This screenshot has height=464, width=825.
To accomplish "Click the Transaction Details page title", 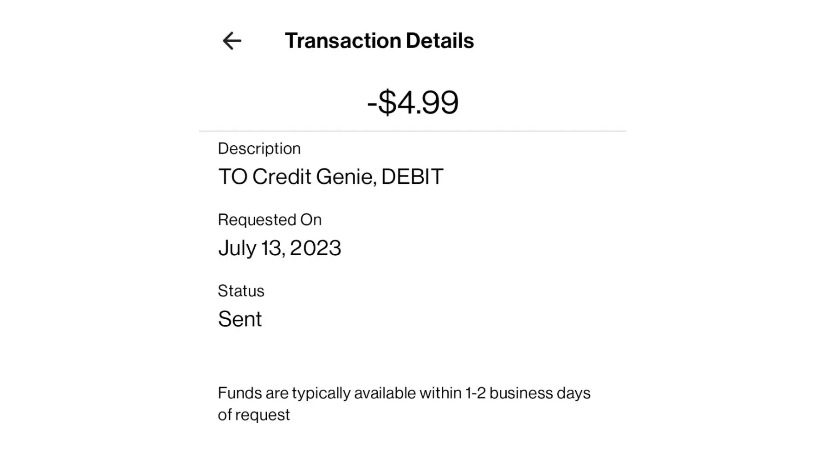I will (379, 41).
